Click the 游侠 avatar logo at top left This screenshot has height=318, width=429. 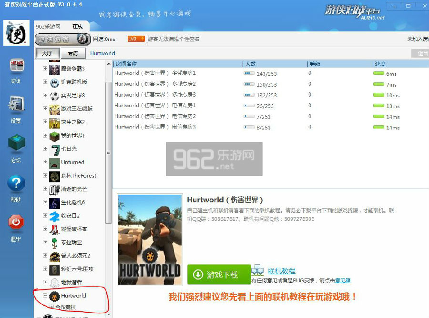click(16, 33)
